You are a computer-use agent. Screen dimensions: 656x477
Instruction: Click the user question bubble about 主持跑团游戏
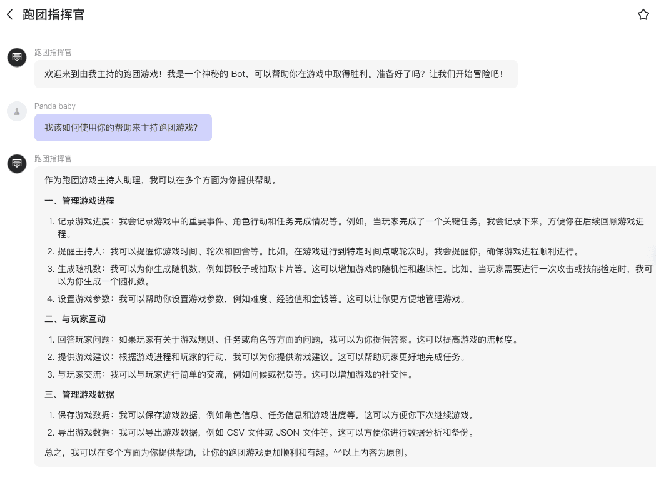(123, 128)
